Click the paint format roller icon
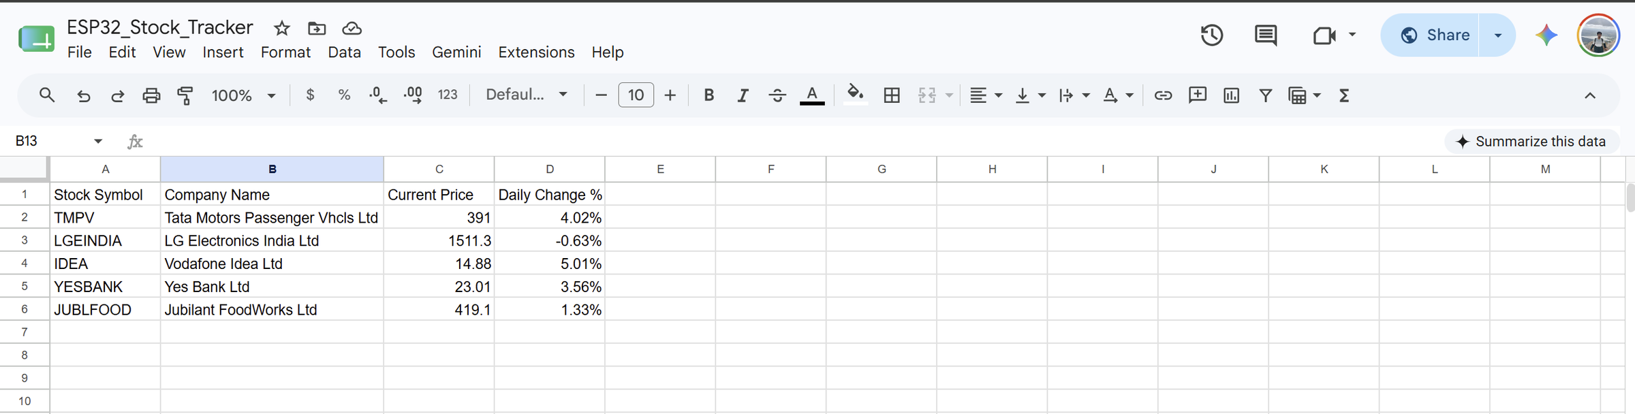 coord(185,95)
